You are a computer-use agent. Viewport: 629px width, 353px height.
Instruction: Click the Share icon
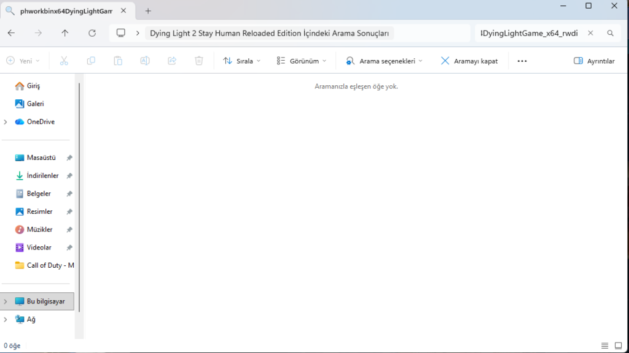coord(172,61)
